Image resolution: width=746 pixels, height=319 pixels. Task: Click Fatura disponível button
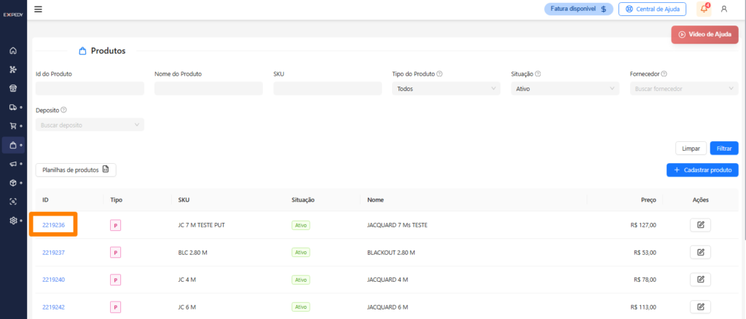tap(578, 9)
